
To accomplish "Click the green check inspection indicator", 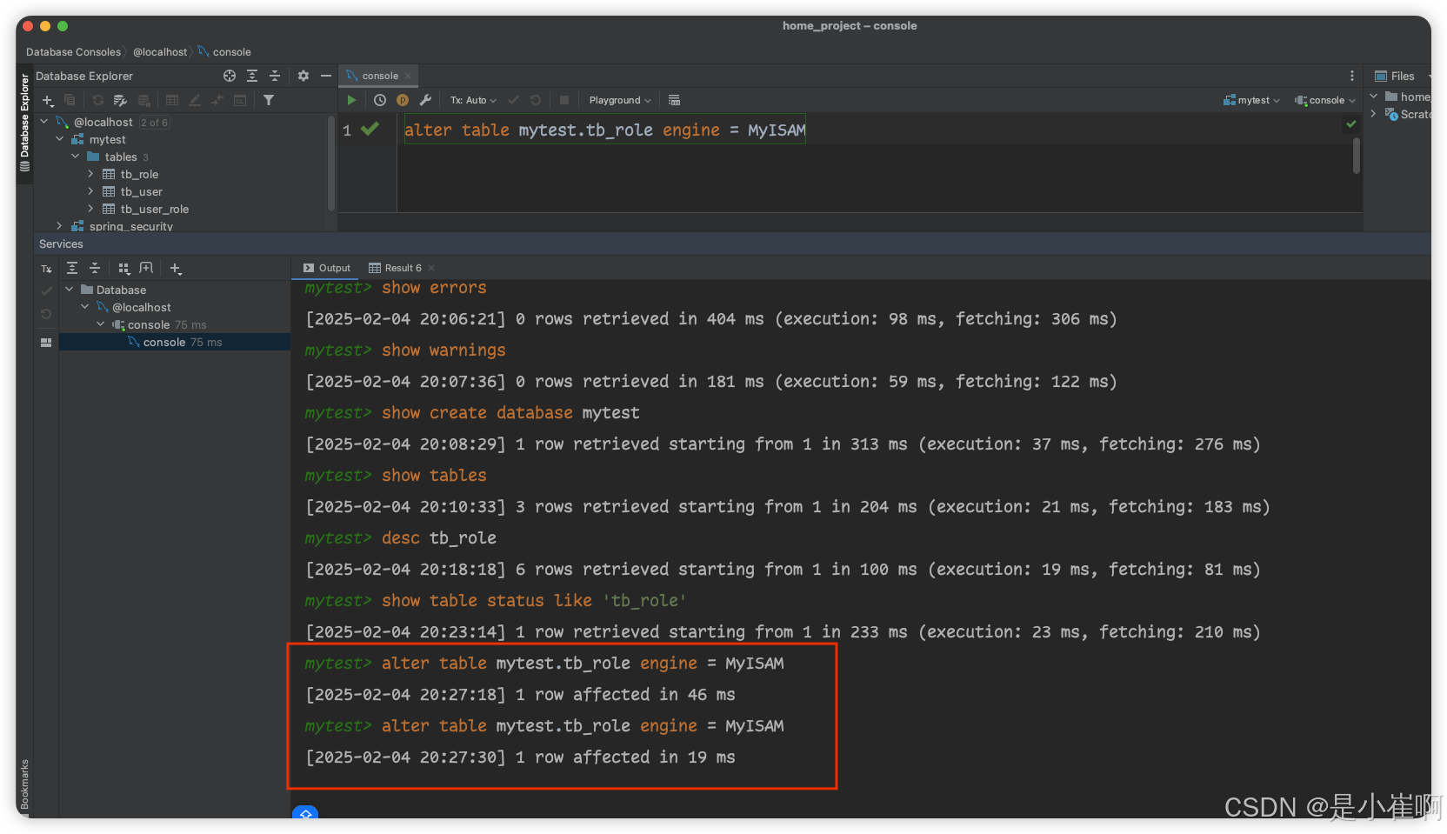I will point(1351,123).
